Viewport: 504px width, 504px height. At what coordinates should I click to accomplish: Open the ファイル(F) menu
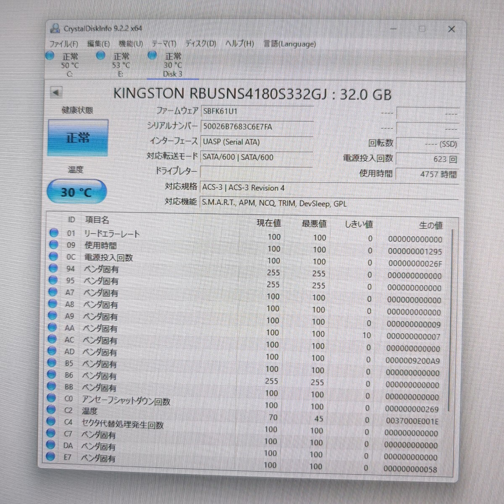coord(64,44)
